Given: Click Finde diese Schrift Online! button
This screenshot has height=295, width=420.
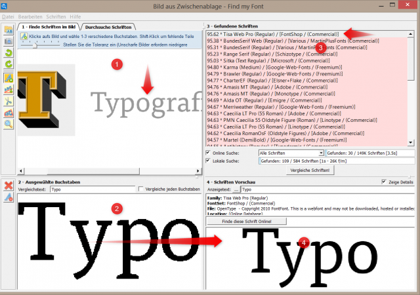Looking at the screenshot, I should [x=247, y=222].
